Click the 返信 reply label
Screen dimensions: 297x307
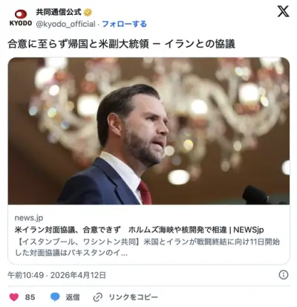tap(73, 297)
